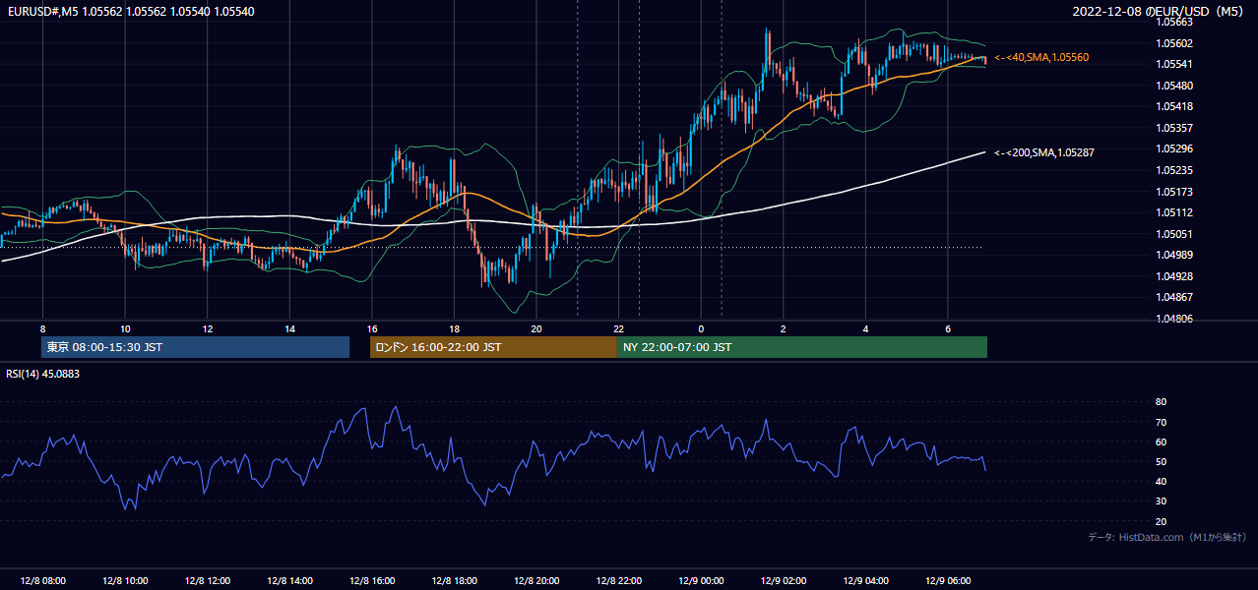Click hour tick 16 under price chart

click(x=372, y=328)
